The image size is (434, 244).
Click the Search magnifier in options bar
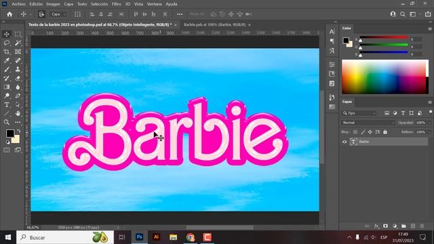tap(403, 14)
